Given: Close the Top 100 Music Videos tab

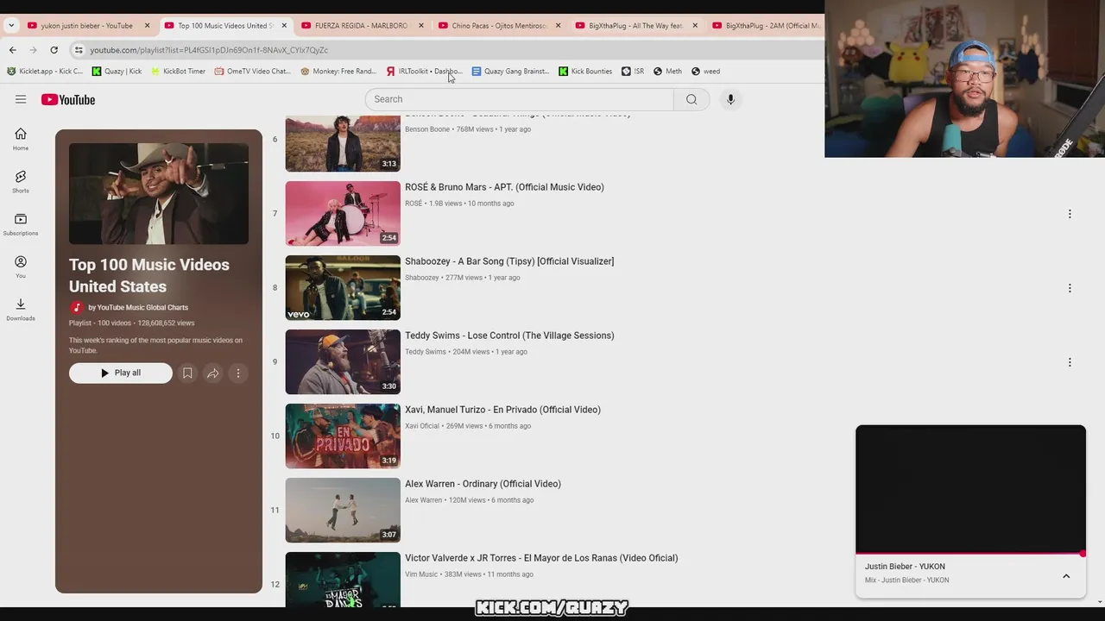Looking at the screenshot, I should (284, 26).
